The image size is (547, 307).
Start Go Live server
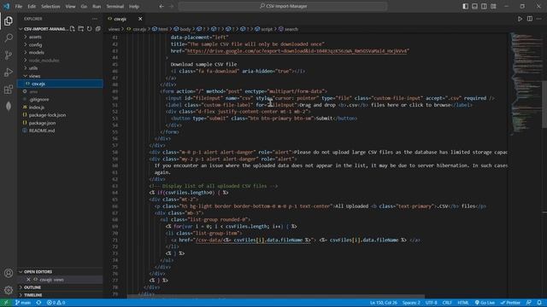coord(485,303)
